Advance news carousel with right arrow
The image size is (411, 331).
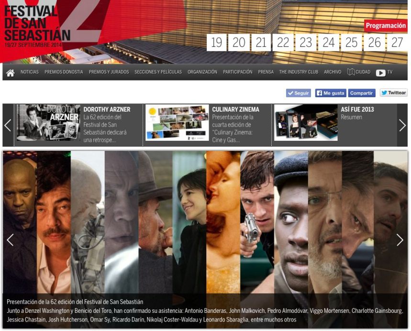402,125
